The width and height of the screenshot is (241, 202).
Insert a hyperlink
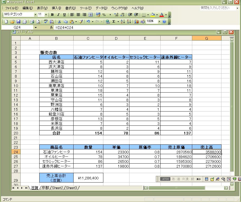click(x=108, y=22)
